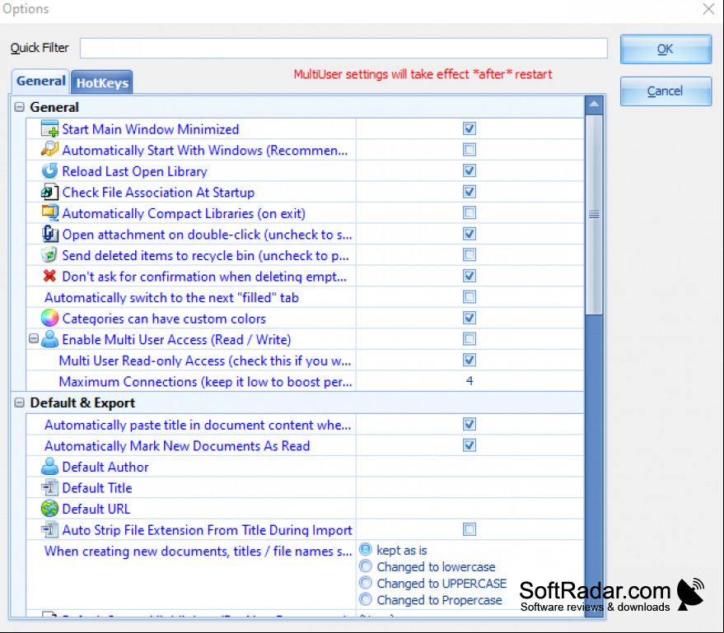724x633 pixels.
Task: Click the Default Author value field
Action: point(469,467)
